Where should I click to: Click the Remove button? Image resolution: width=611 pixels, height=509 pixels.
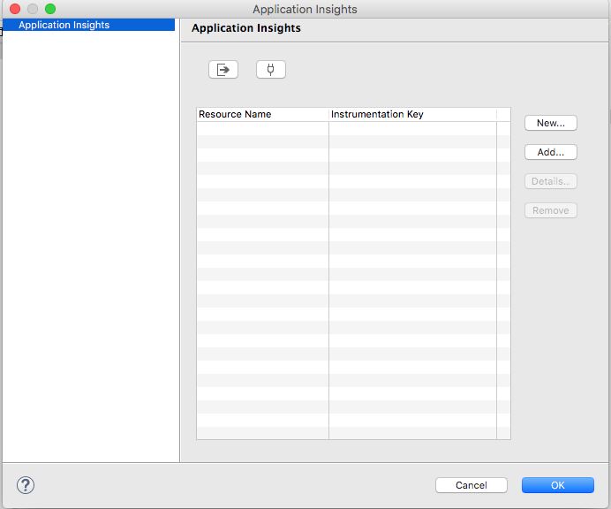pyautogui.click(x=551, y=210)
